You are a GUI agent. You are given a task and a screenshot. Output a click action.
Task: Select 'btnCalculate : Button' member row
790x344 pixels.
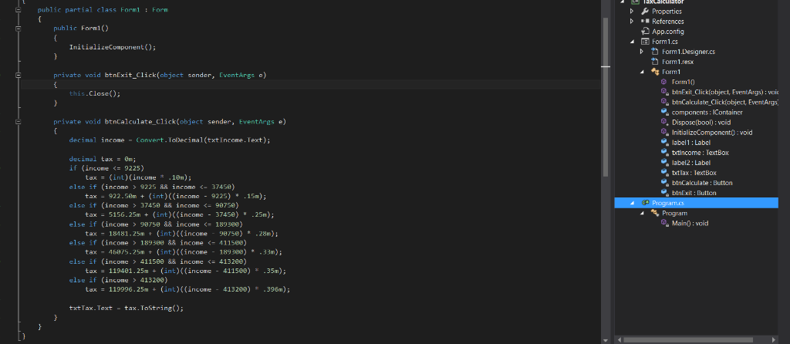(x=702, y=182)
